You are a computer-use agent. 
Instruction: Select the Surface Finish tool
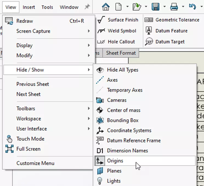click(x=118, y=20)
